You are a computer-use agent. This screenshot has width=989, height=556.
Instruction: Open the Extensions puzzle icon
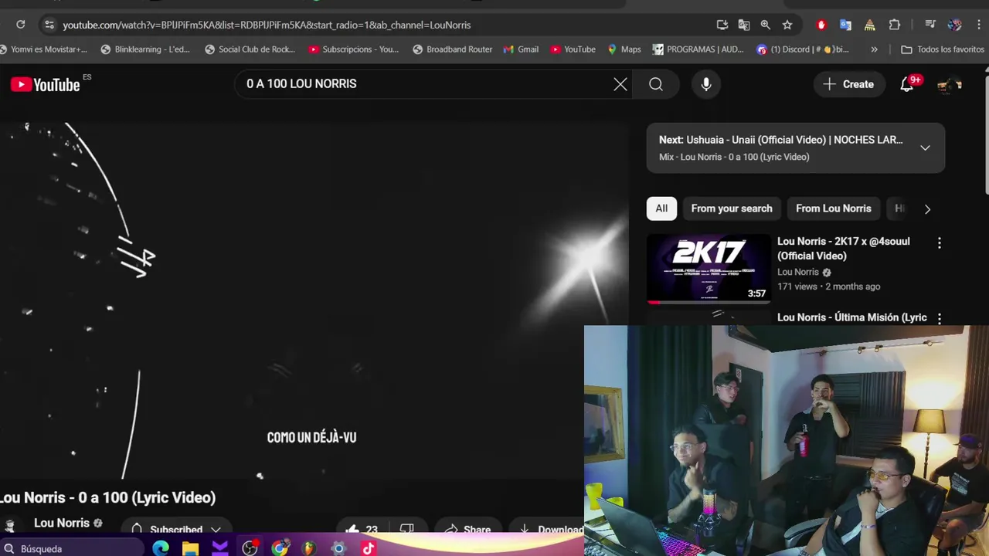click(x=895, y=25)
